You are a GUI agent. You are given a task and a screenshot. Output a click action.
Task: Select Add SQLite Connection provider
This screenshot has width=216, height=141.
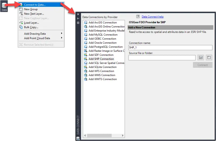[103, 67]
